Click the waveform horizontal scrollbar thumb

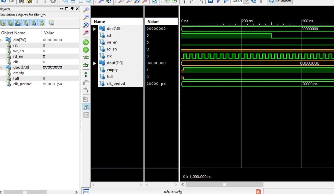point(224,184)
